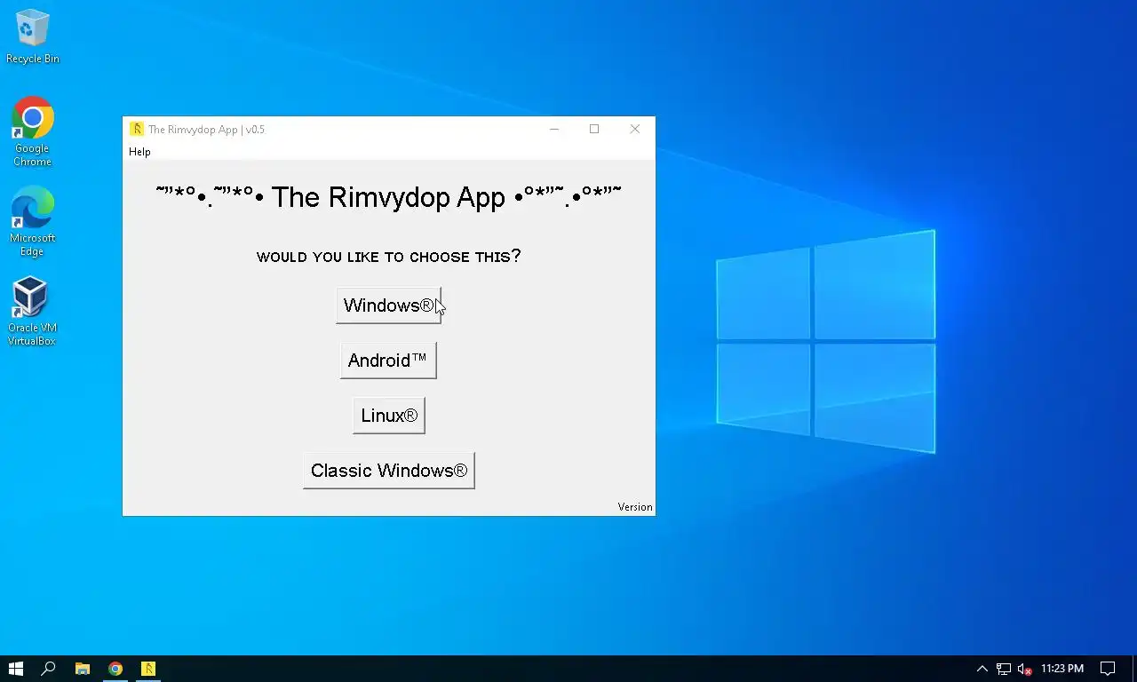Screen dimensions: 1137x682
Task: Choose the Android™ button
Action: click(388, 361)
